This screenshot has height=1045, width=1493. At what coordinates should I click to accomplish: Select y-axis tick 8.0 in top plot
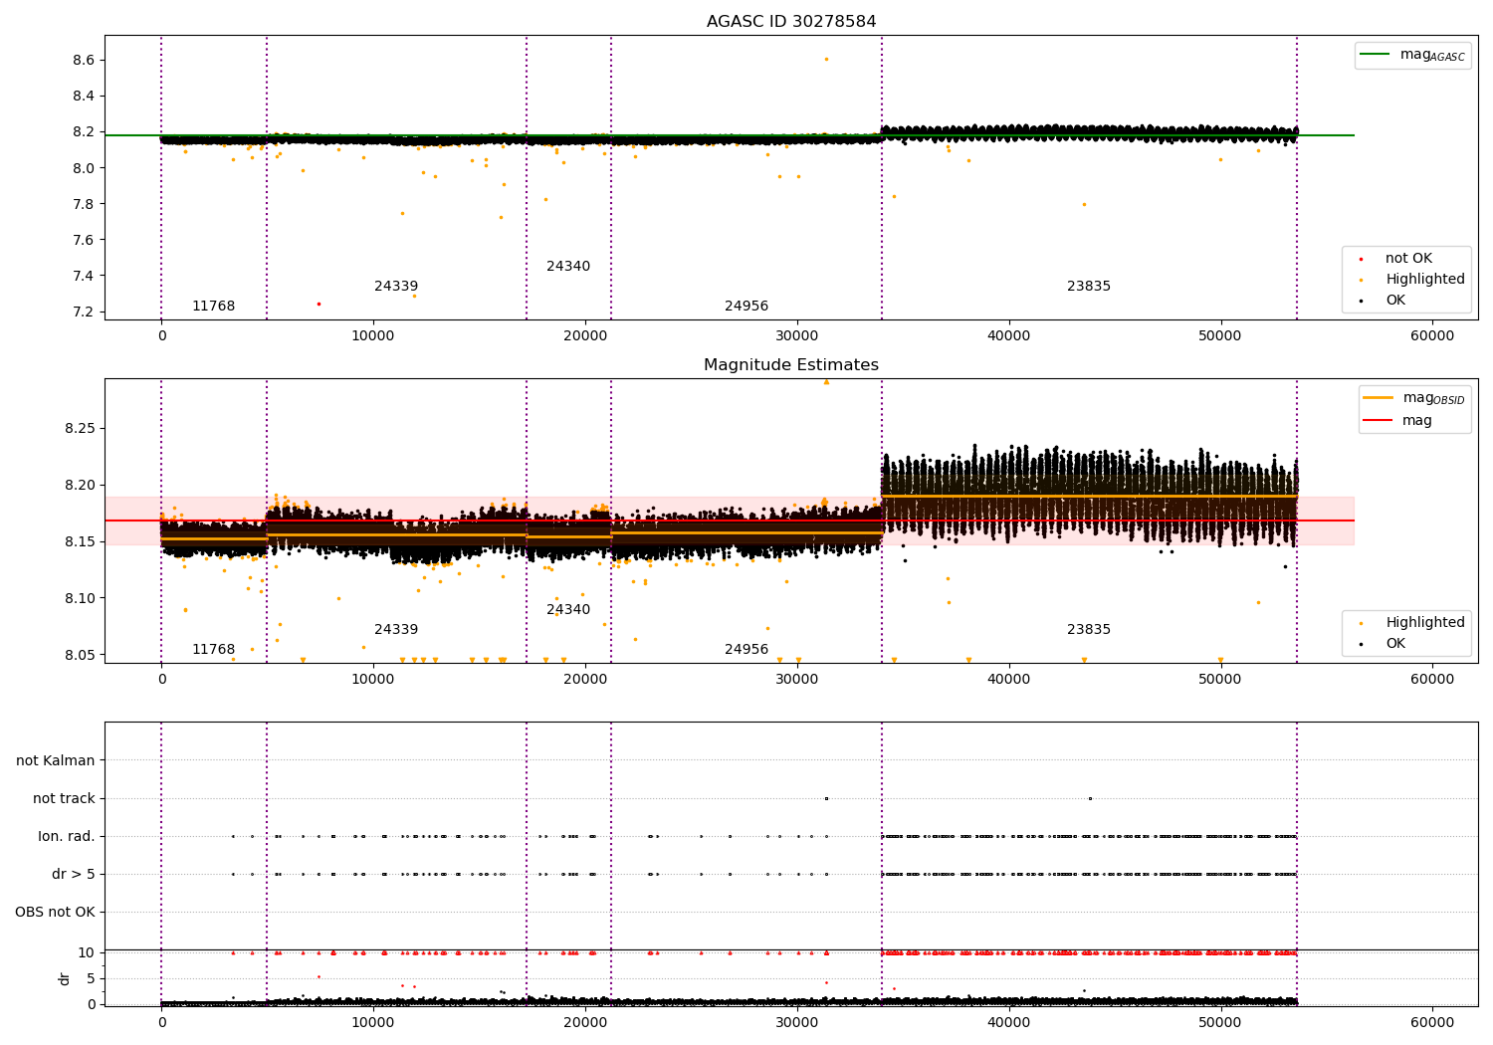coord(84,168)
